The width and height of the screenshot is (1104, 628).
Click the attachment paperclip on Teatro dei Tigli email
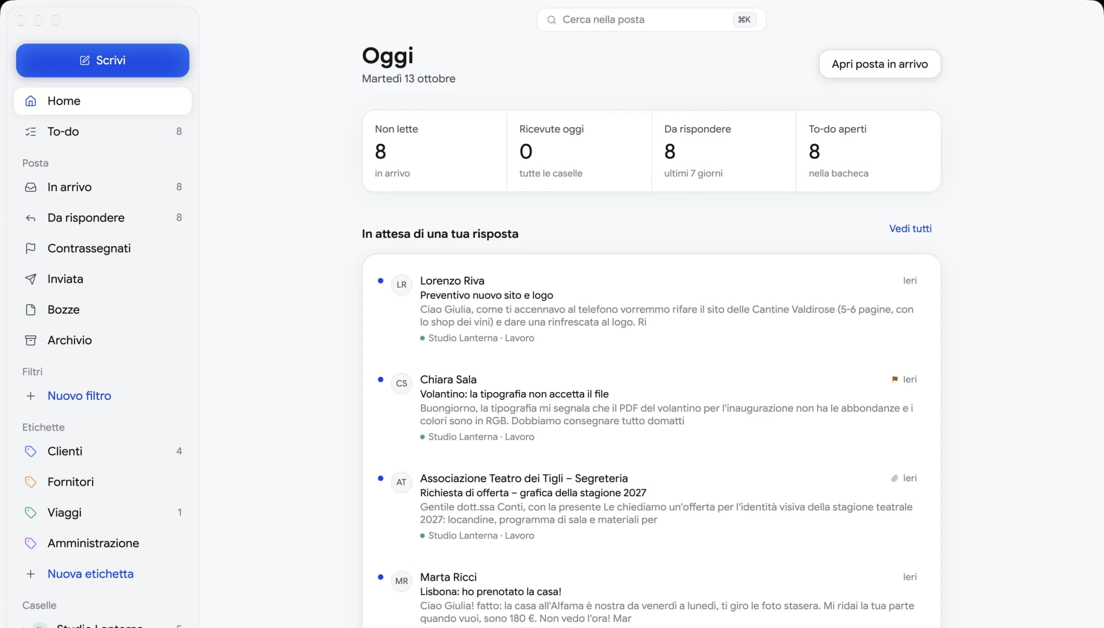coord(894,478)
